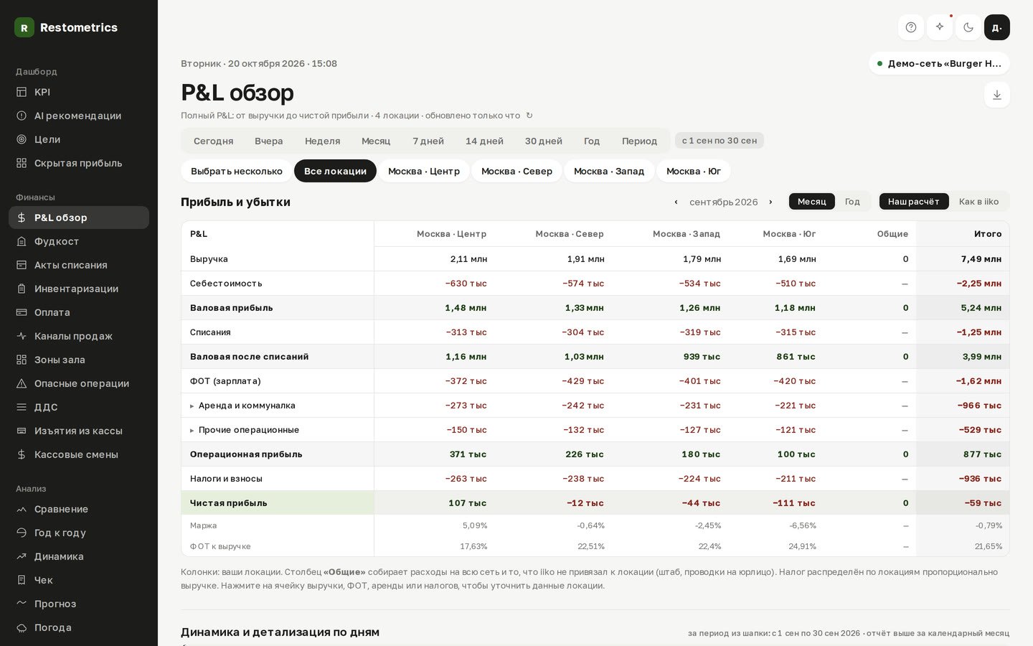Open AI рекомендации in sidebar
This screenshot has width=1033, height=646.
[79, 116]
